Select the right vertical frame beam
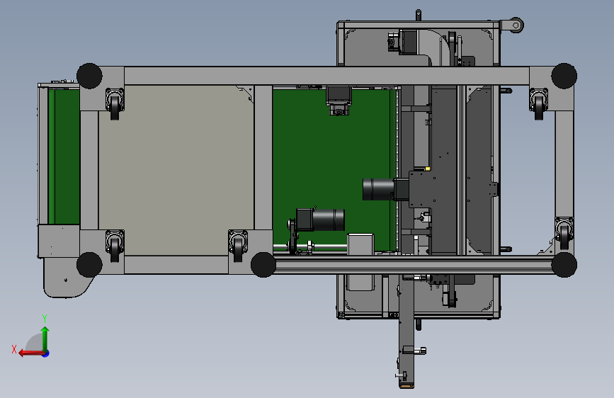The image size is (614, 398). pyautogui.click(x=564, y=164)
